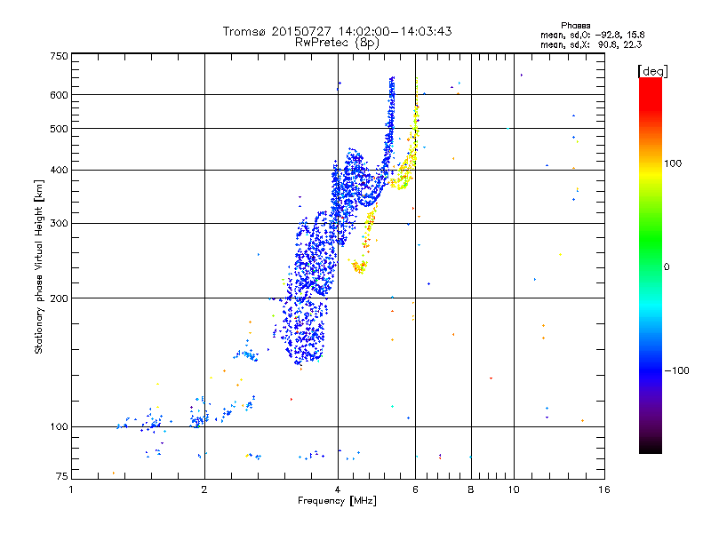Click the x-axis tick label 8
This screenshot has width=711, height=533.
tap(471, 489)
